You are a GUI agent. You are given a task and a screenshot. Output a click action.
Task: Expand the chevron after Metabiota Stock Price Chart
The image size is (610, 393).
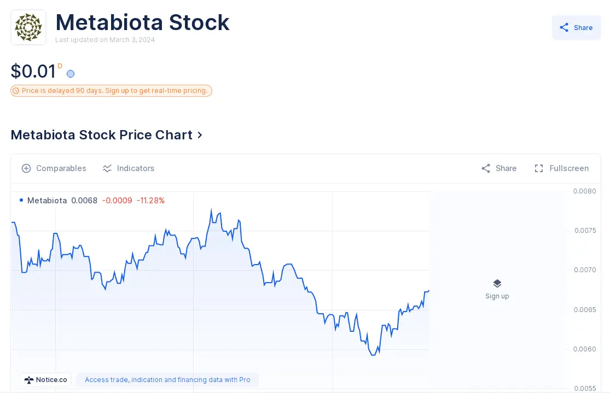click(x=200, y=135)
